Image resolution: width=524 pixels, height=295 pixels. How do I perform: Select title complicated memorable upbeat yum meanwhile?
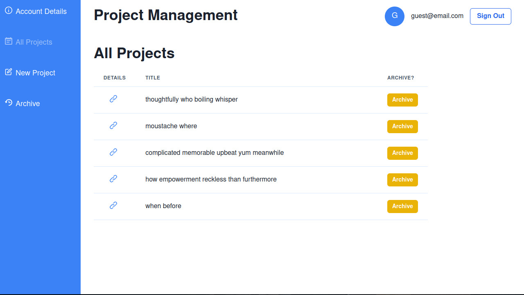coord(215,153)
